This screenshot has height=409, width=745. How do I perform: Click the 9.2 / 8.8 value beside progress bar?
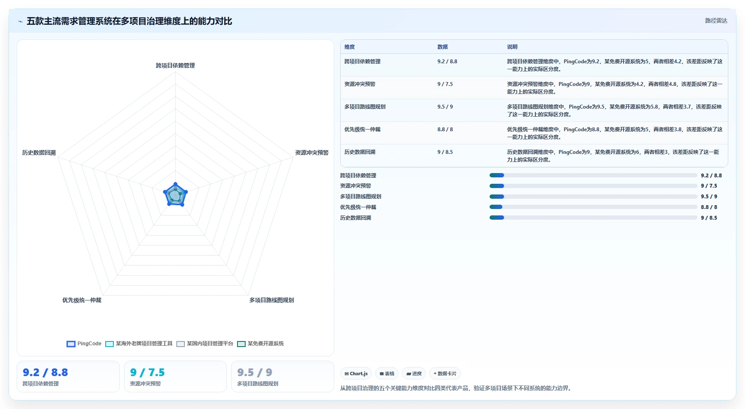pos(711,175)
